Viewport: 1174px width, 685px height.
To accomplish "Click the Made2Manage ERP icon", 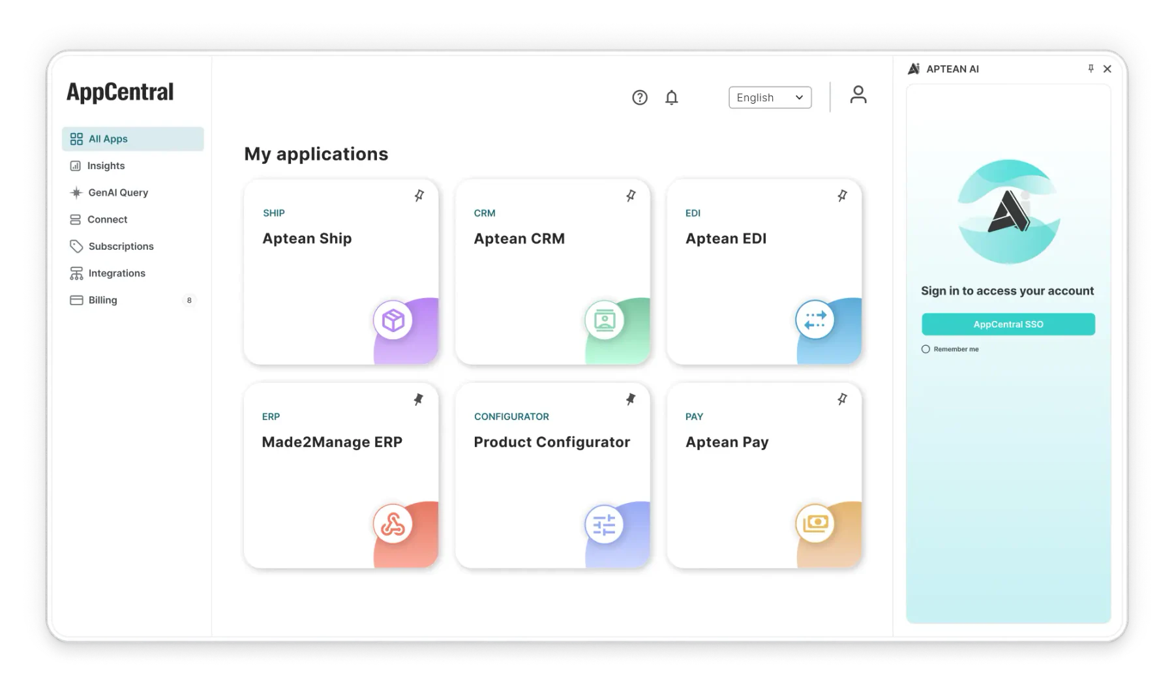I will click(393, 524).
